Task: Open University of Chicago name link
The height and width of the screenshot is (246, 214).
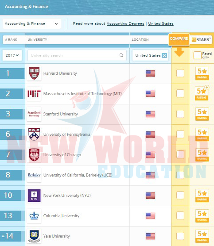Action: (x=62, y=155)
